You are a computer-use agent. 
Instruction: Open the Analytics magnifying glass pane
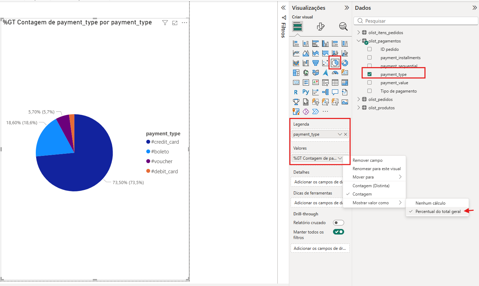343,26
